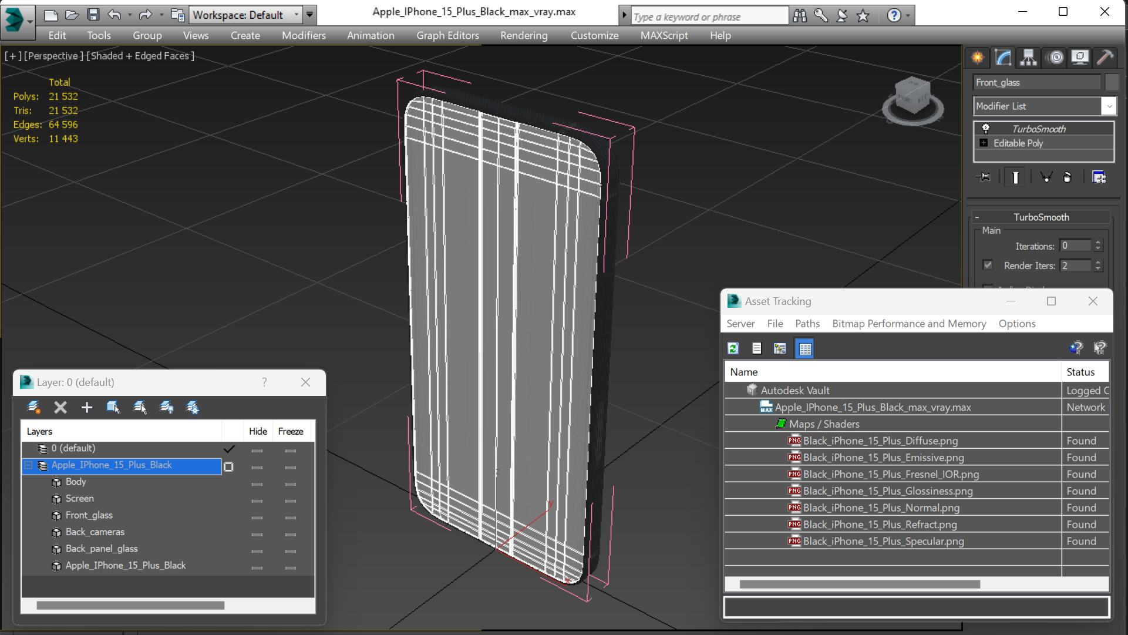Save the scene with the floppy disk icon
Viewport: 1128px width, 635px height.
93,15
